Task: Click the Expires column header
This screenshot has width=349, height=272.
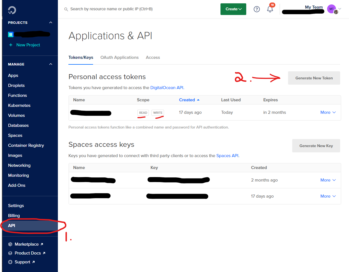Action: 270,100
